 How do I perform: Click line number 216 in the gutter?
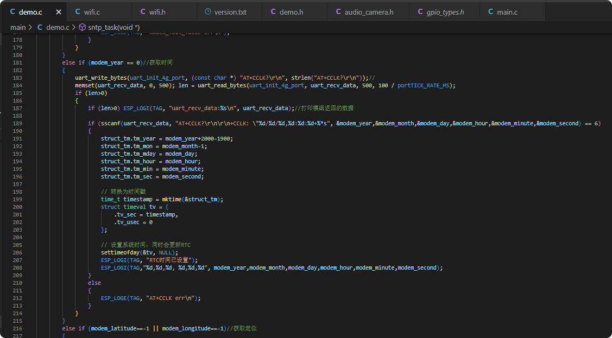[x=17, y=329]
